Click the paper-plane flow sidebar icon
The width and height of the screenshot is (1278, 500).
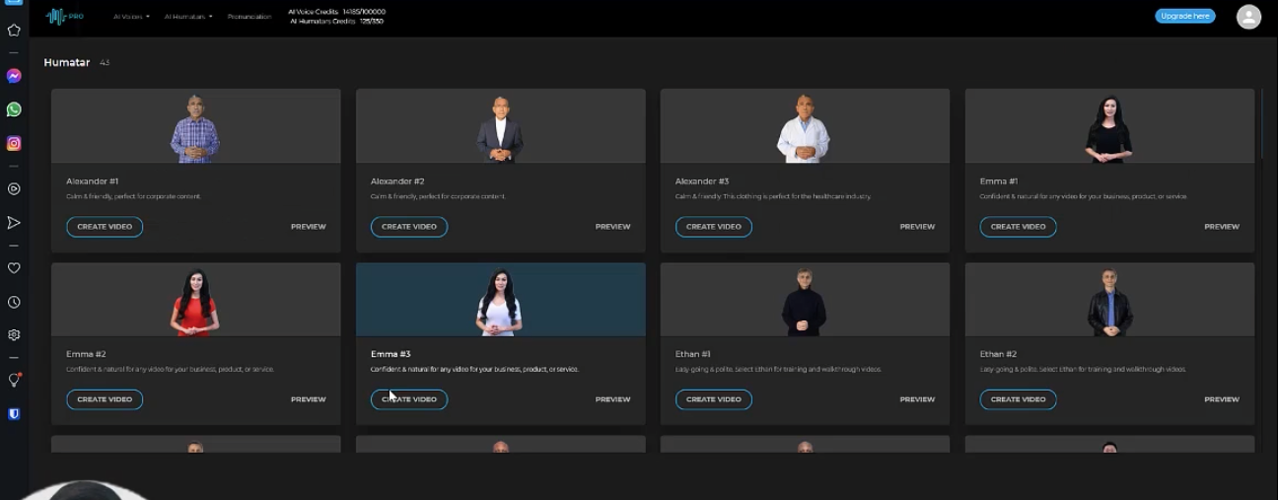click(x=14, y=223)
